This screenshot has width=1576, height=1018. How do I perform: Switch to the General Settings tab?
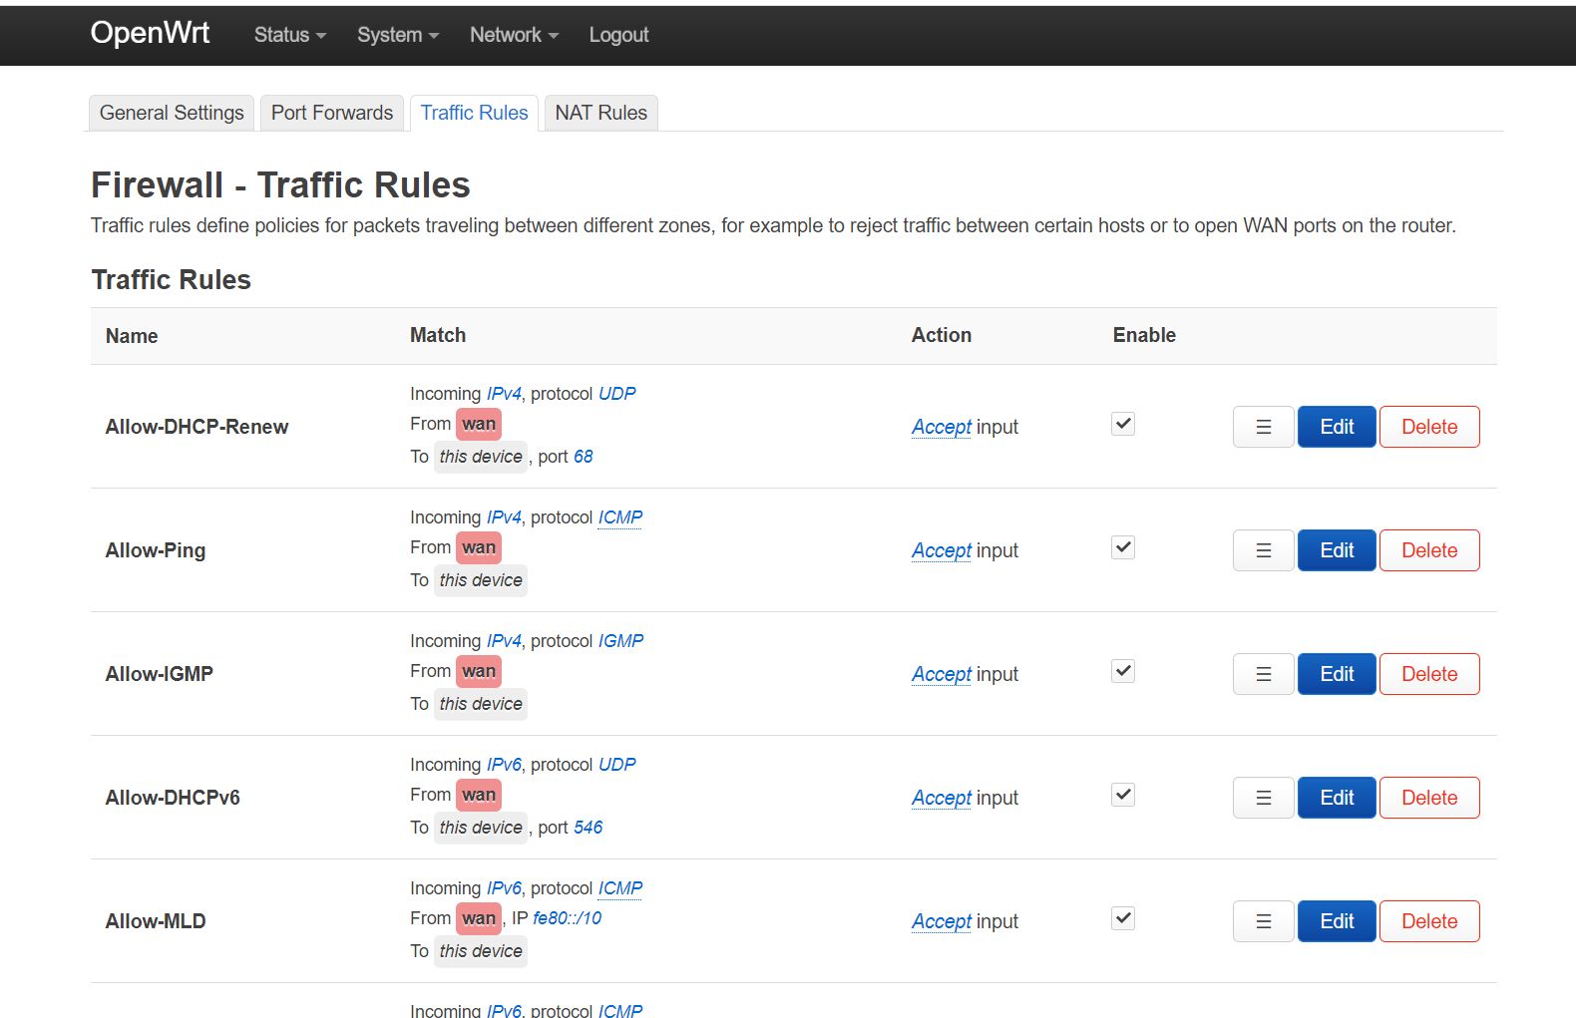pos(172,113)
